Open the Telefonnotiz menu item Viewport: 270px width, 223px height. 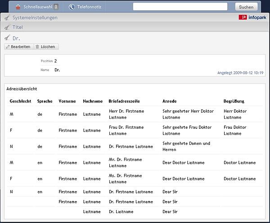[85, 7]
